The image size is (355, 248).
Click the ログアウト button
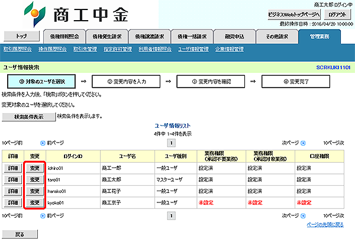click(x=337, y=15)
